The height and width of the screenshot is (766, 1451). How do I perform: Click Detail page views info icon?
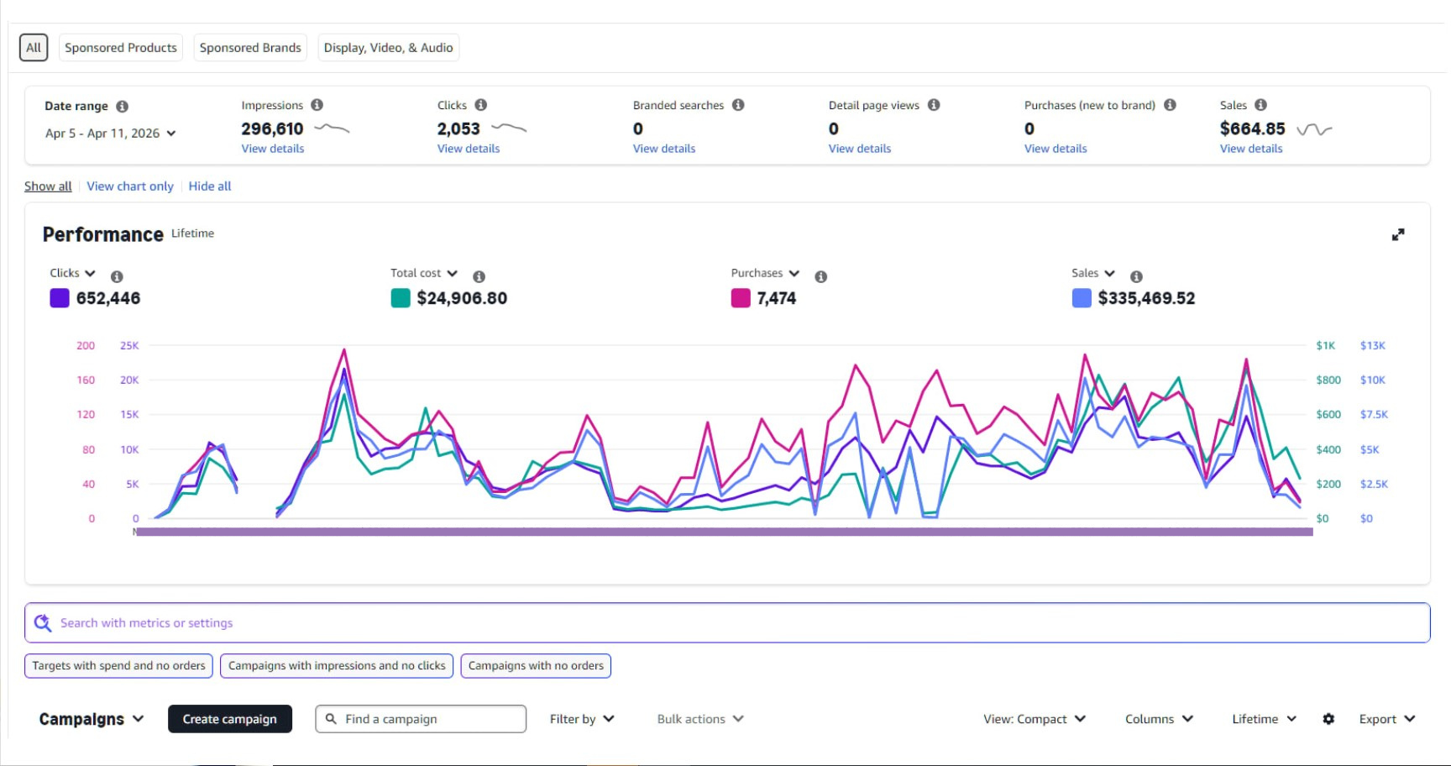(x=934, y=105)
